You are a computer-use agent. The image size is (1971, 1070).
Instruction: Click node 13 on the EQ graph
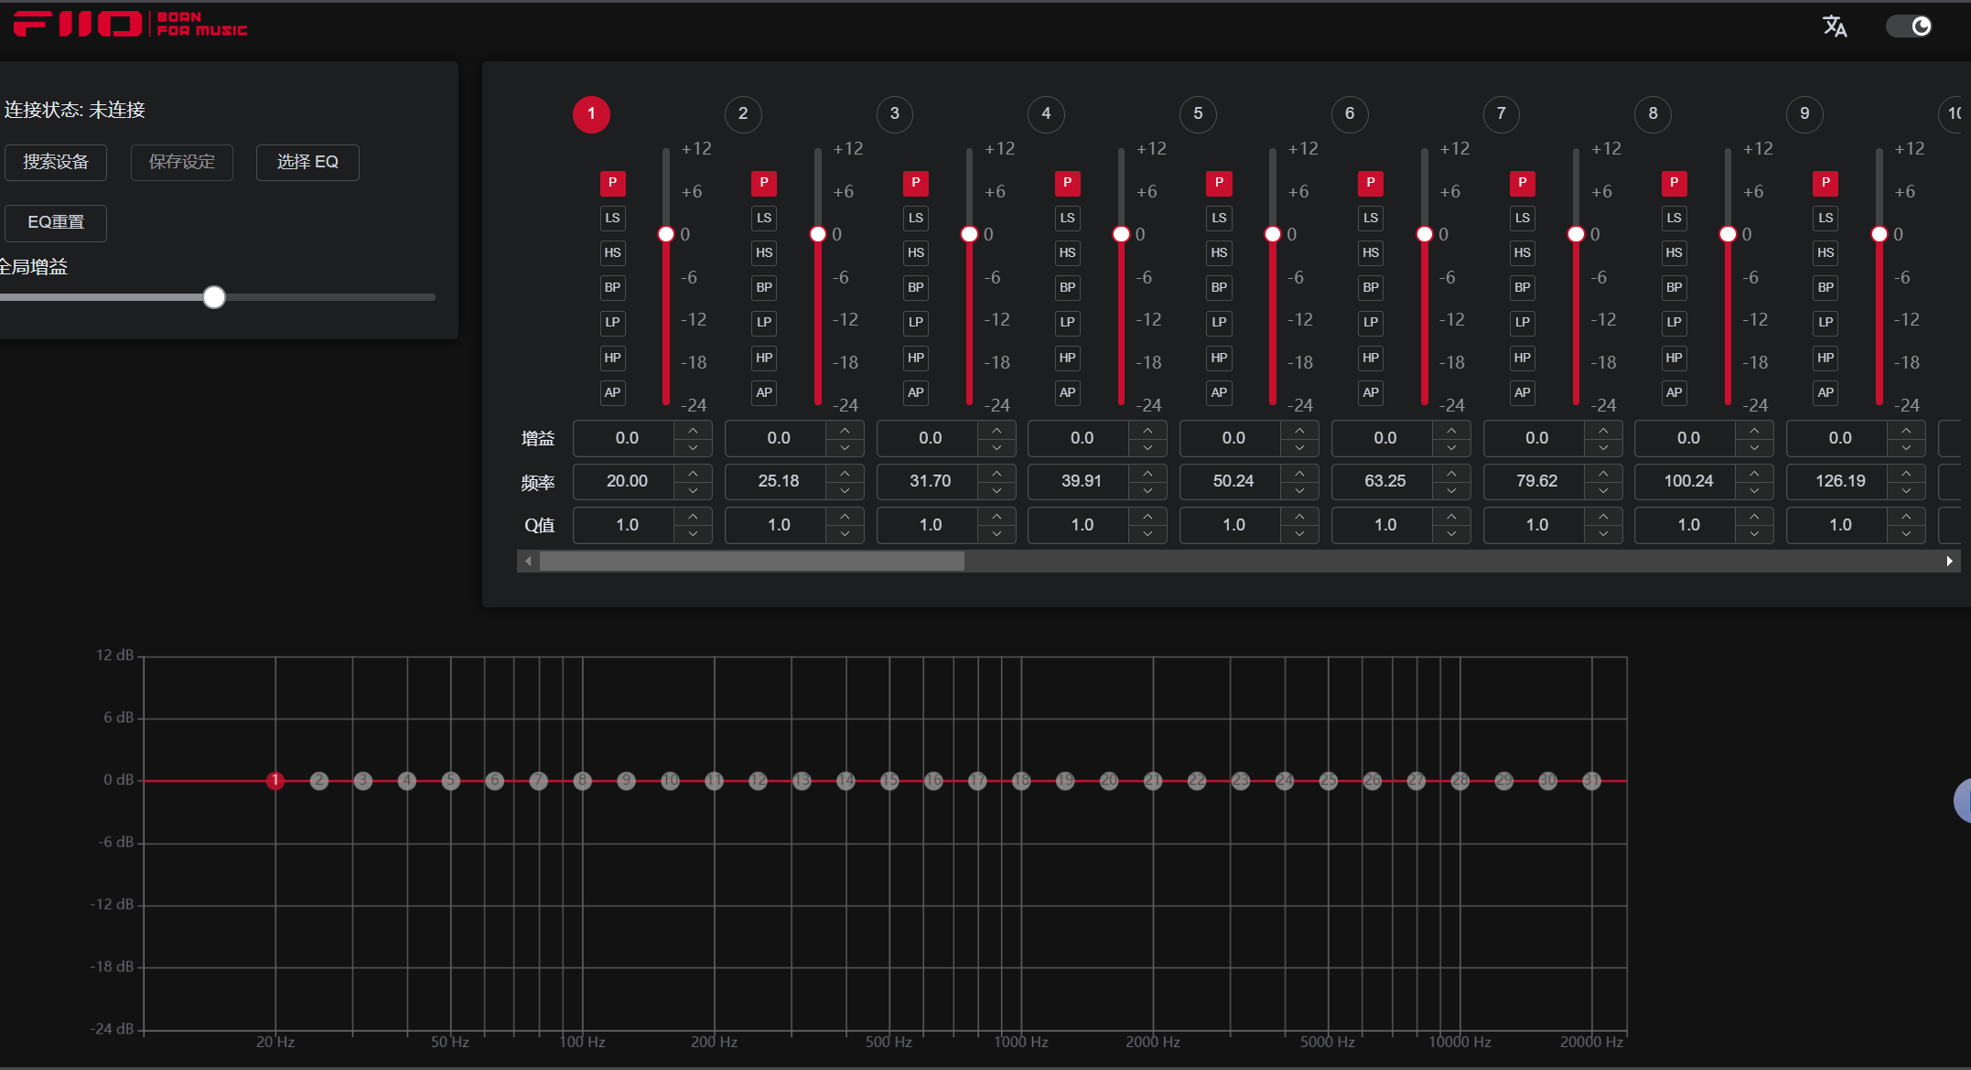[x=802, y=780]
